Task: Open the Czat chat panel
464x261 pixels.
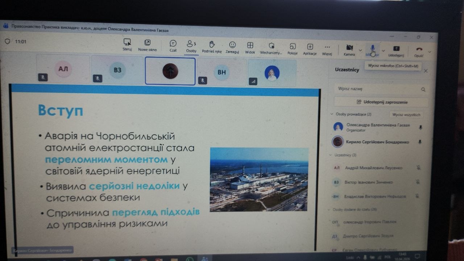Action: [x=173, y=46]
